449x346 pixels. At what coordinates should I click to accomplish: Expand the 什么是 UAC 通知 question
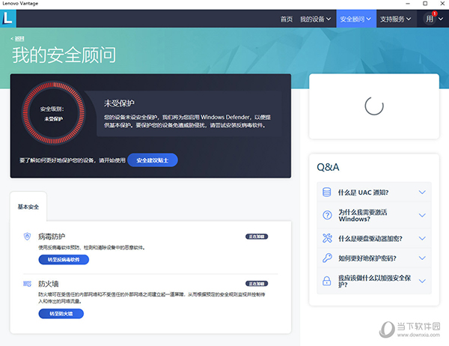[x=374, y=192]
